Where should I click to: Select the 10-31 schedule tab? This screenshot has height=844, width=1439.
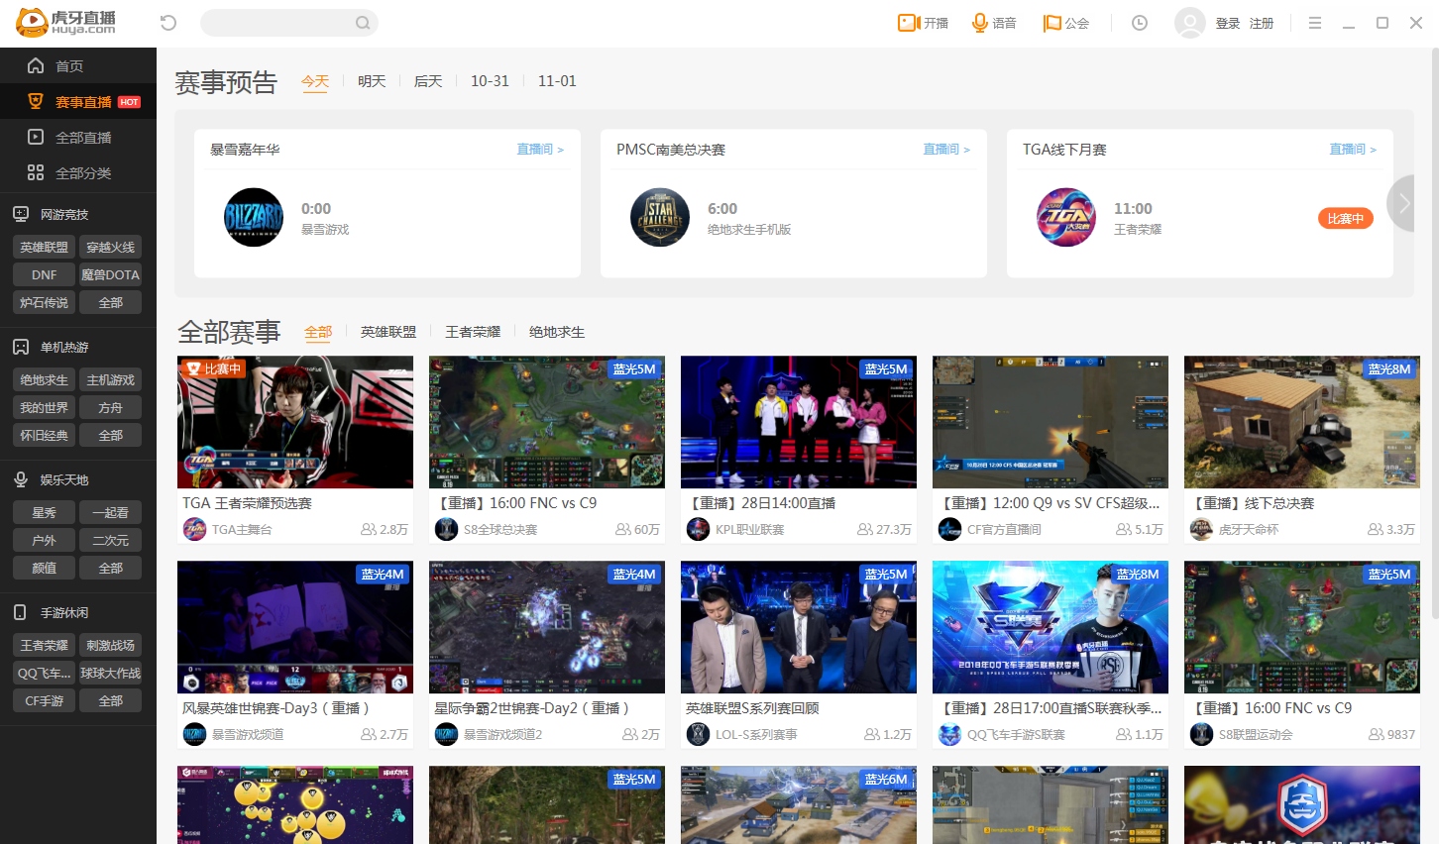pyautogui.click(x=490, y=81)
